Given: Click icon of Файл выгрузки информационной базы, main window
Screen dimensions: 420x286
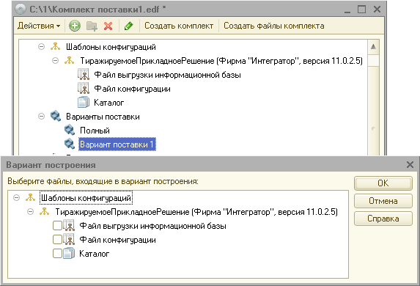Looking at the screenshot, I should point(84,75).
